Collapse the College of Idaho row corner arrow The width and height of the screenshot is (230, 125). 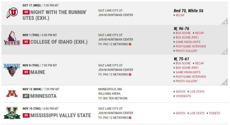tap(225, 52)
